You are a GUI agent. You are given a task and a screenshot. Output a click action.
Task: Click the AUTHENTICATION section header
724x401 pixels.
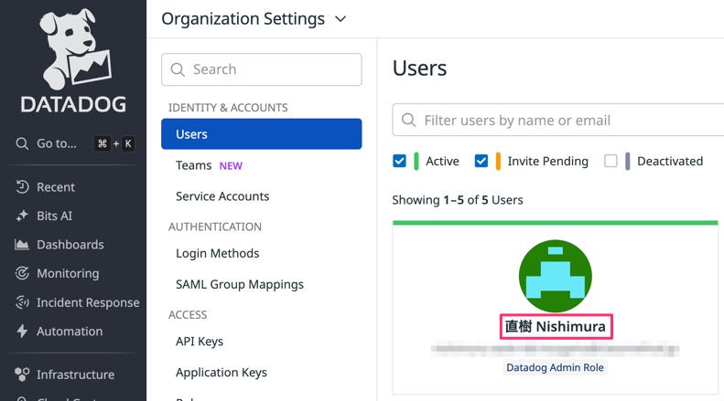click(215, 227)
